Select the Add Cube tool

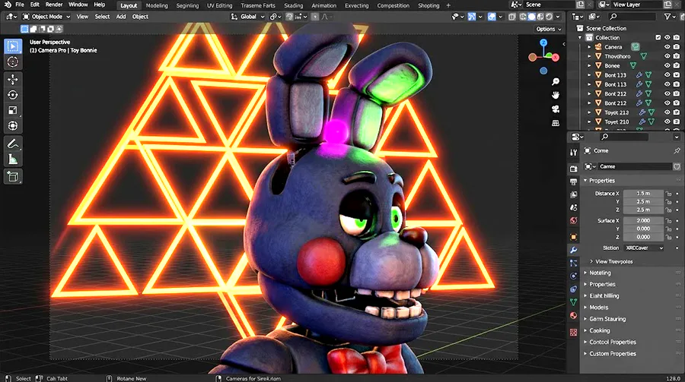click(x=13, y=177)
